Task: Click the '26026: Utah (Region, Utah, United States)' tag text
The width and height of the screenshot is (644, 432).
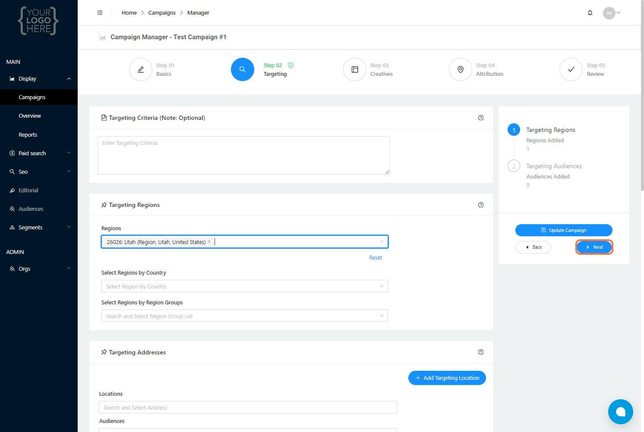Action: click(156, 242)
